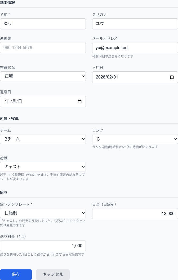Click the 送りを利用した1日ごとに hint text
Screen dimensions: 178x280
pyautogui.click(x=42, y=254)
